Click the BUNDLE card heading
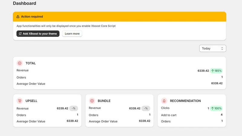242x136 pixels. click(x=104, y=101)
